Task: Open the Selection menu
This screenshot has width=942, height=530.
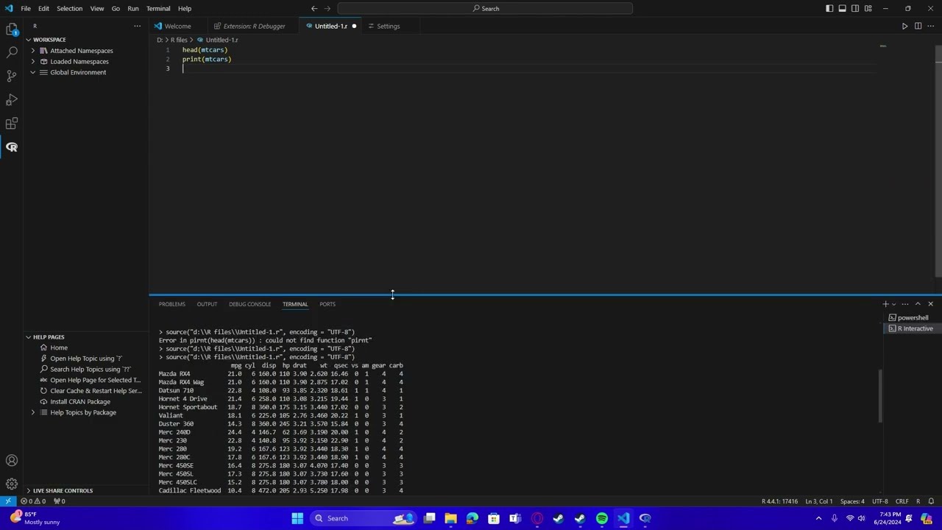Action: 69,9
